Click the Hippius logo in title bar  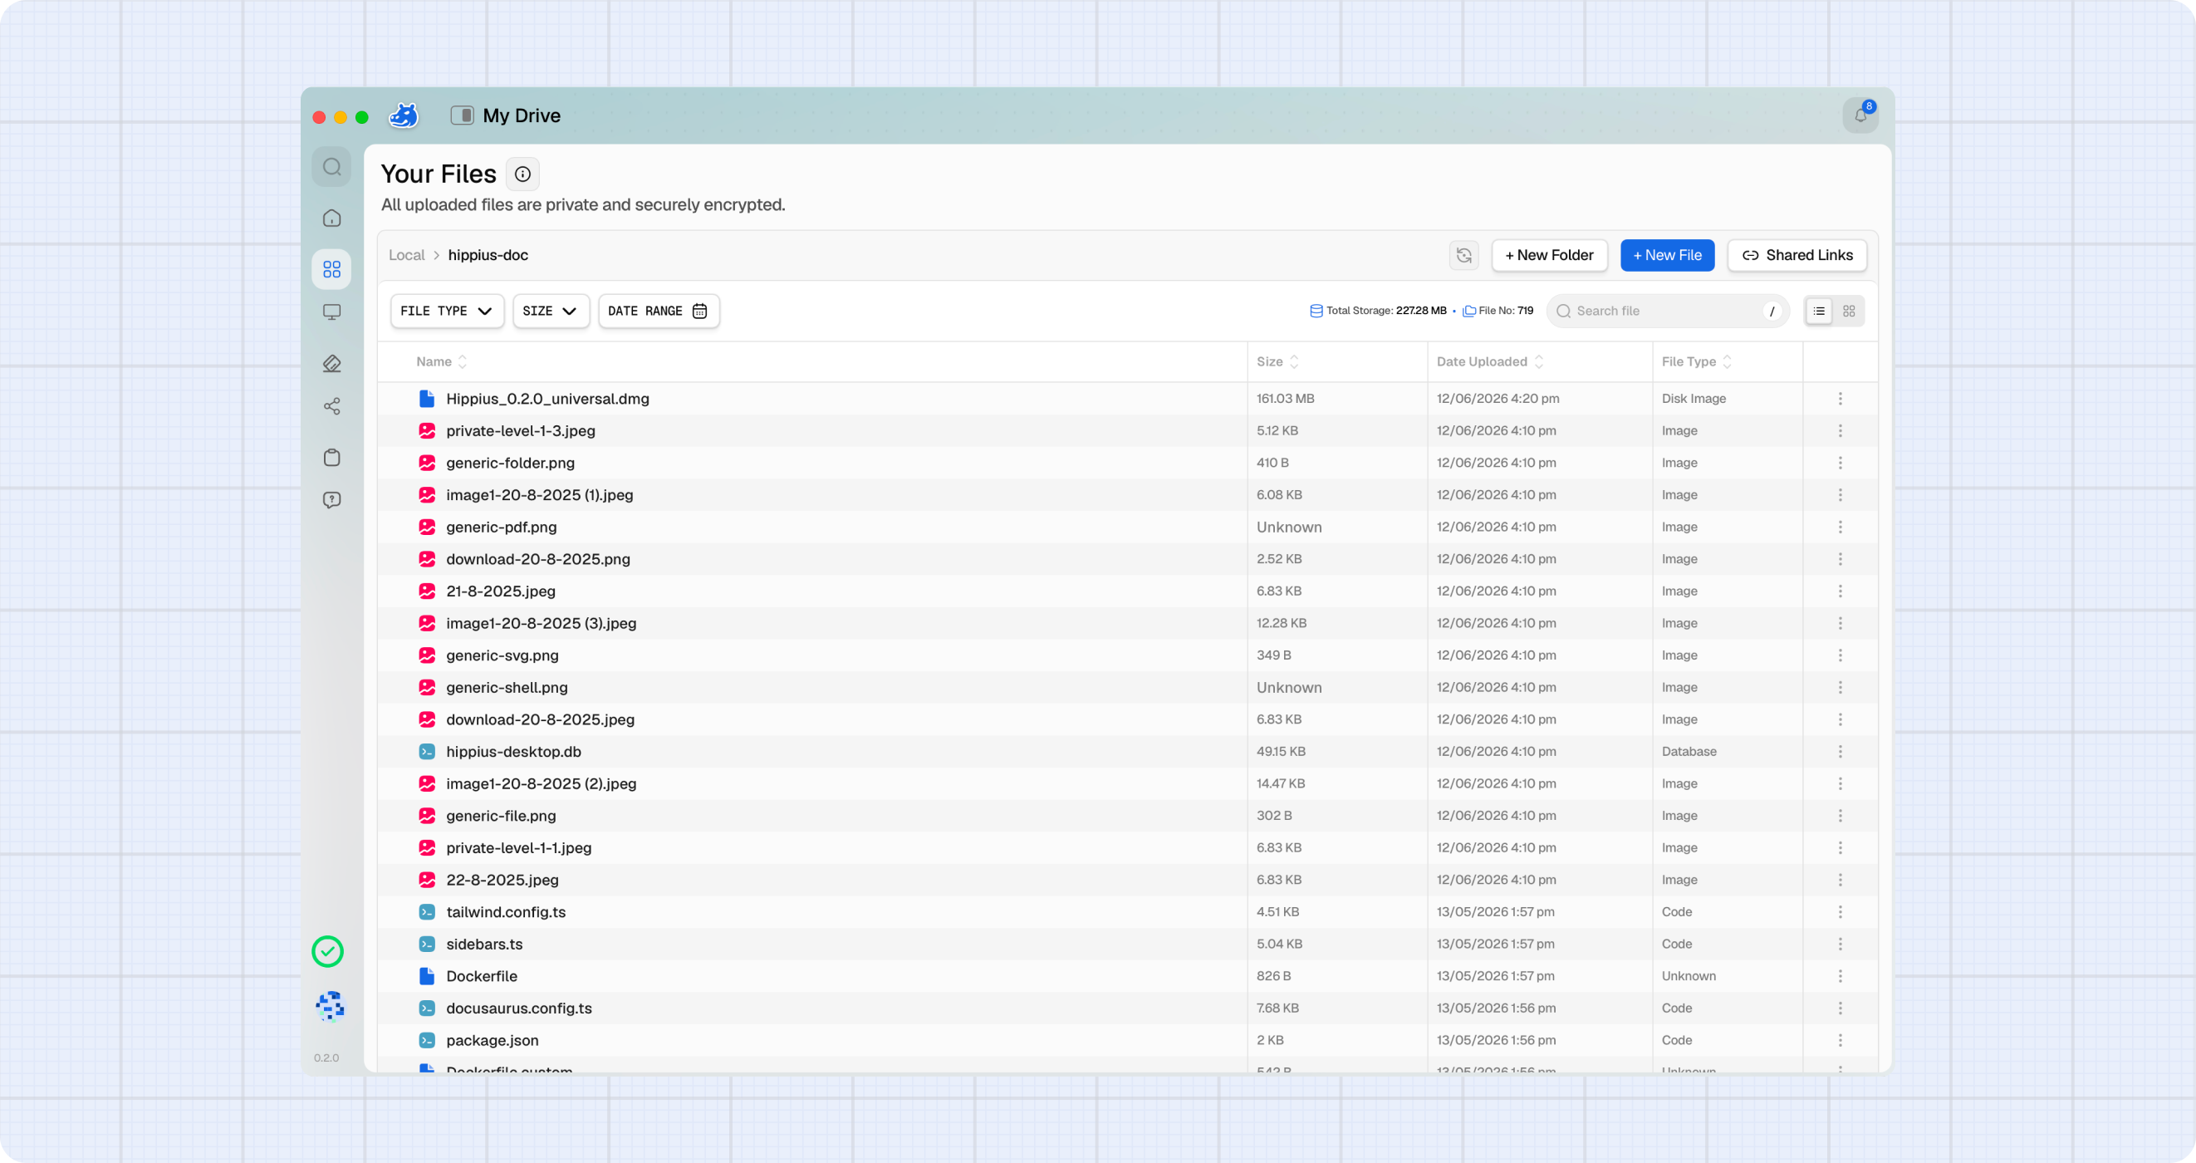click(x=404, y=115)
